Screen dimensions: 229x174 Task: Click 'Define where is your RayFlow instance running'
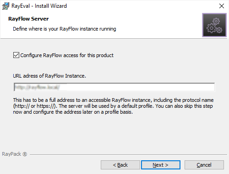[65, 29]
